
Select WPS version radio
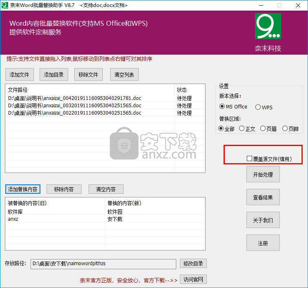point(264,107)
